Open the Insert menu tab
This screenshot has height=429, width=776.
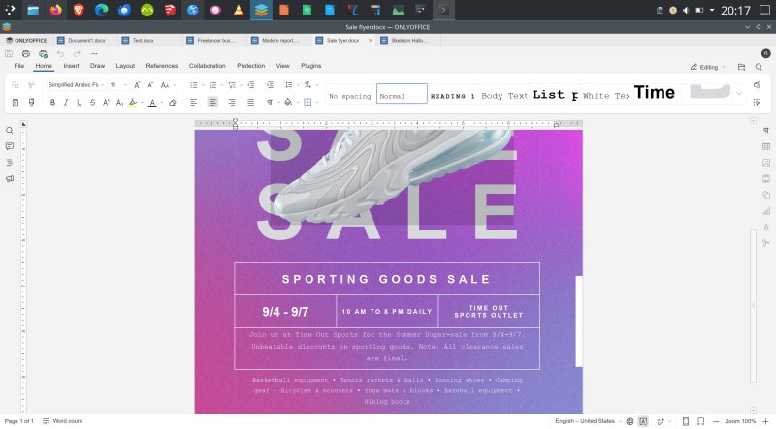(71, 66)
